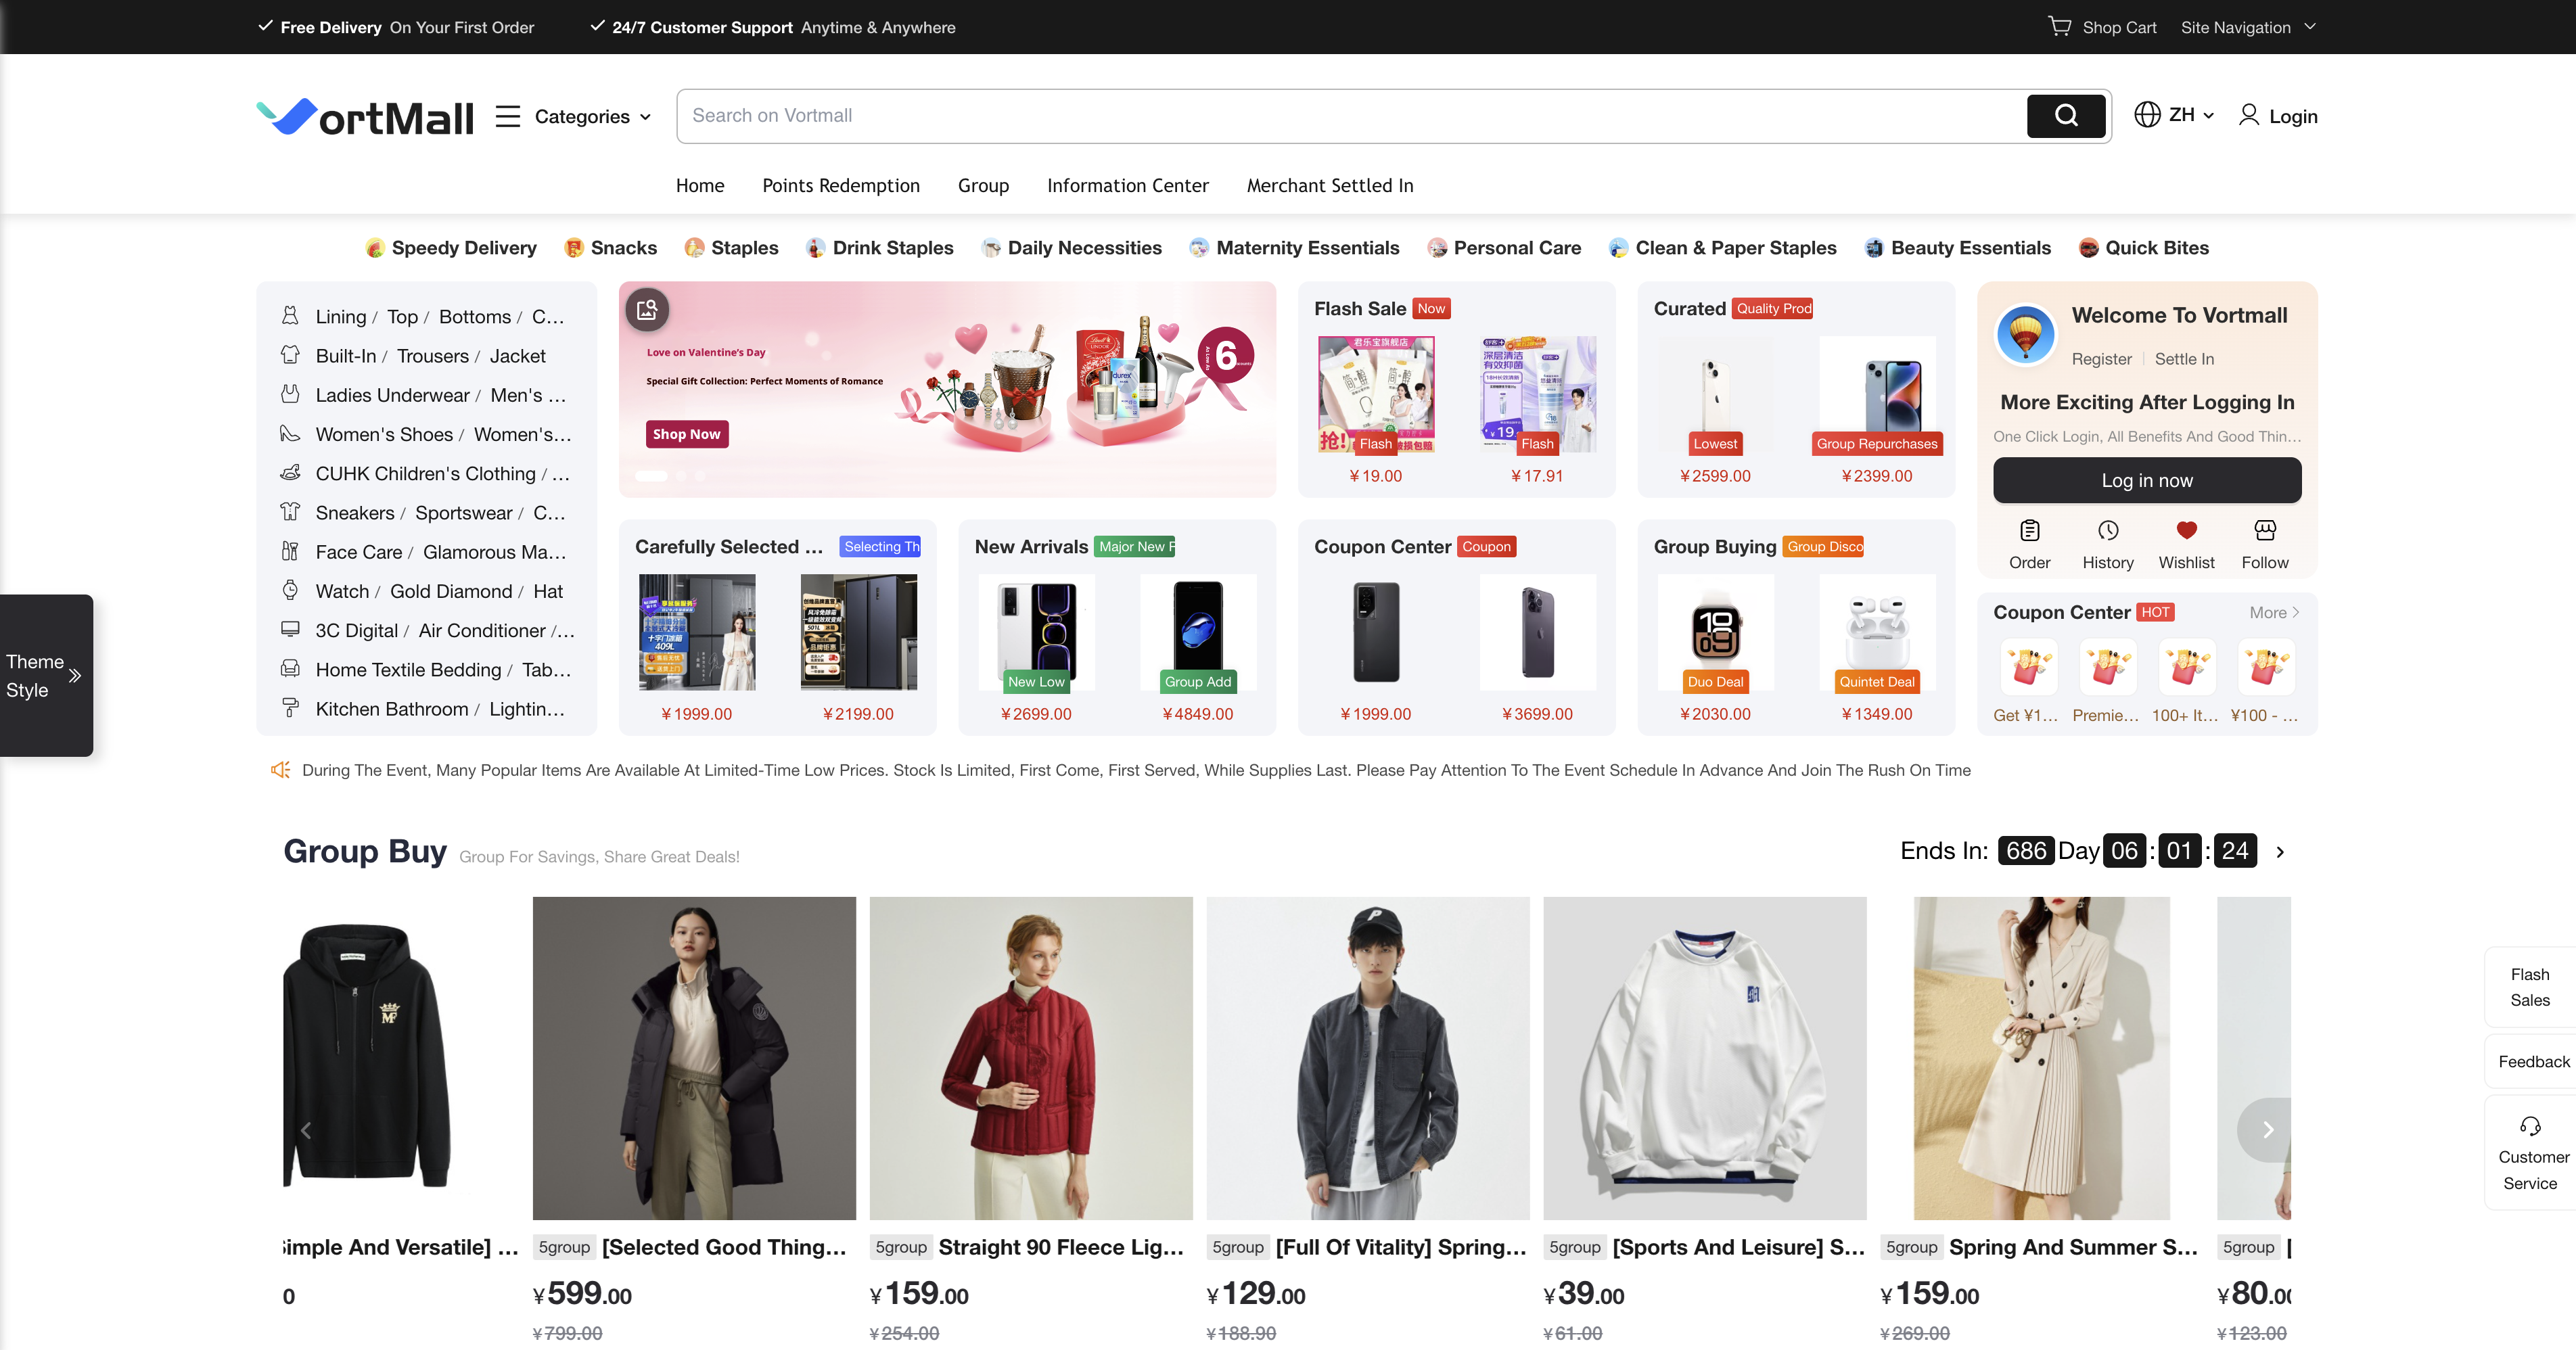Click the Wishlist heart icon

(2186, 531)
